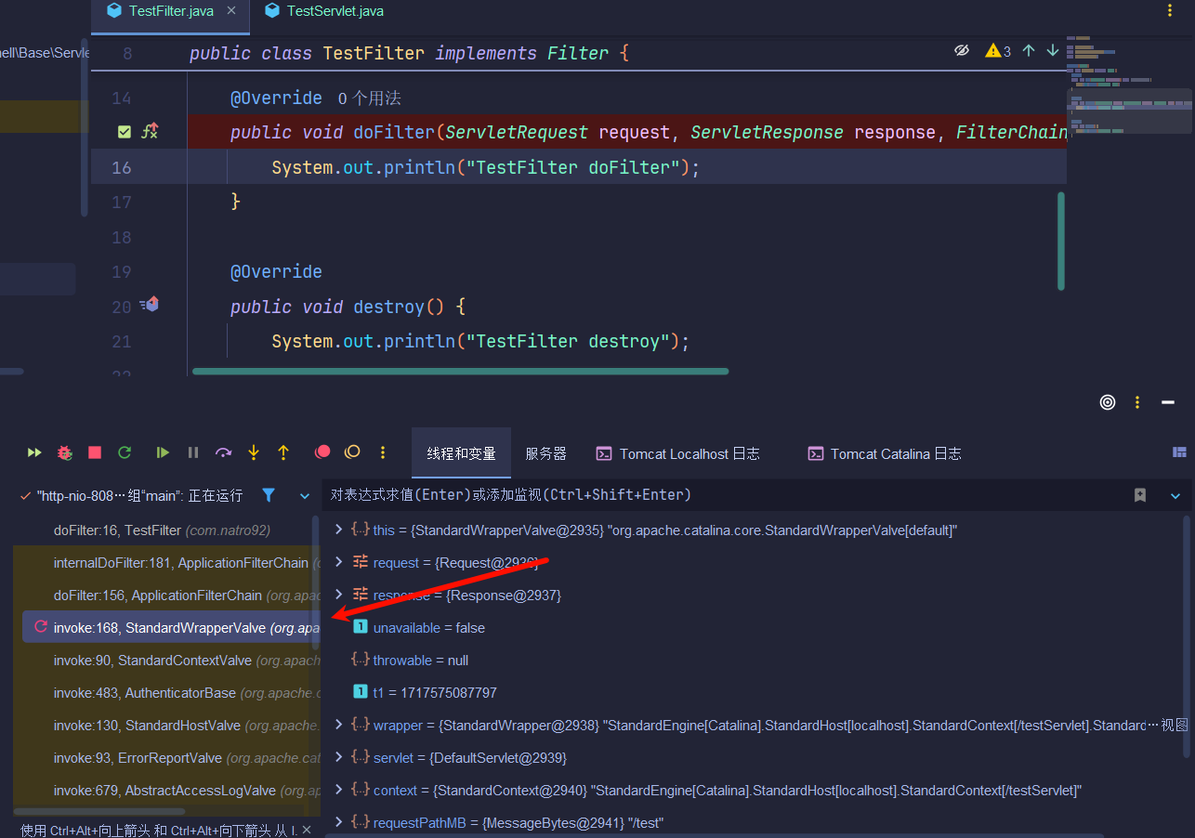Click the editor vertical scrollbar thumb
1195x838 pixels.
[1061, 241]
